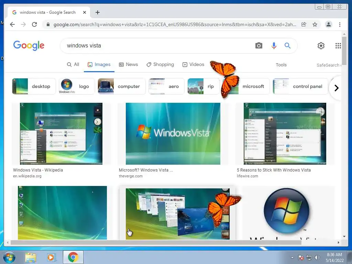Click the theverge.com source link
The width and height of the screenshot is (352, 264).
[x=131, y=176]
